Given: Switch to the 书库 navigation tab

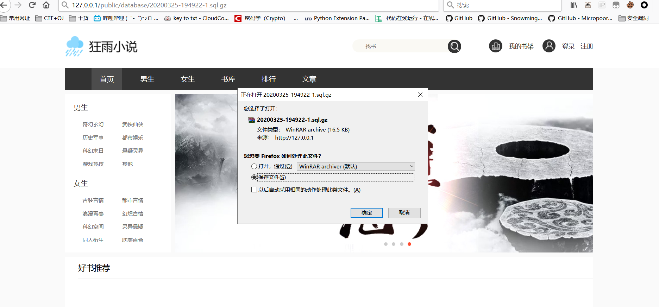Looking at the screenshot, I should (228, 79).
